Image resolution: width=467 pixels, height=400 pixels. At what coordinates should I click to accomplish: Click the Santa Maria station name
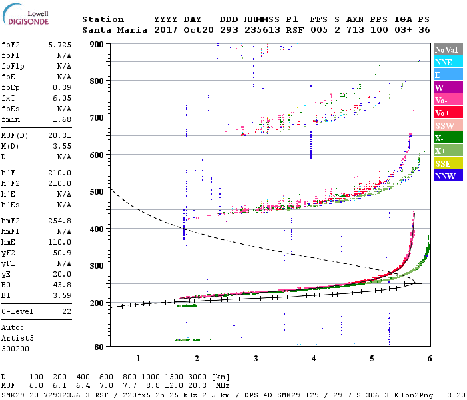pyautogui.click(x=115, y=30)
